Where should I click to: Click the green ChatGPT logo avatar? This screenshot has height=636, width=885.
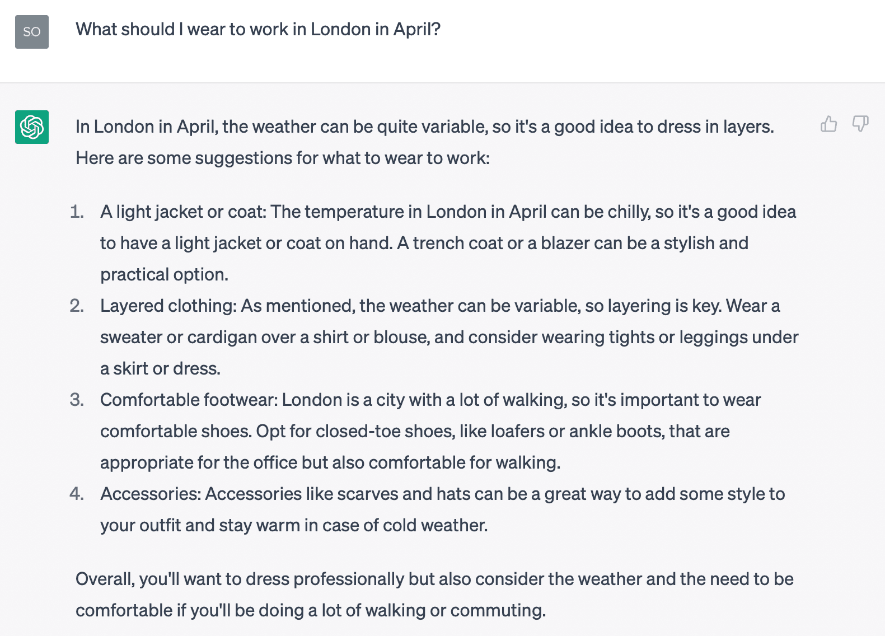[x=32, y=127]
